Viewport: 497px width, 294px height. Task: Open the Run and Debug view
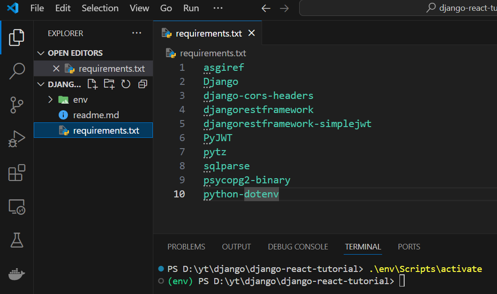click(16, 139)
